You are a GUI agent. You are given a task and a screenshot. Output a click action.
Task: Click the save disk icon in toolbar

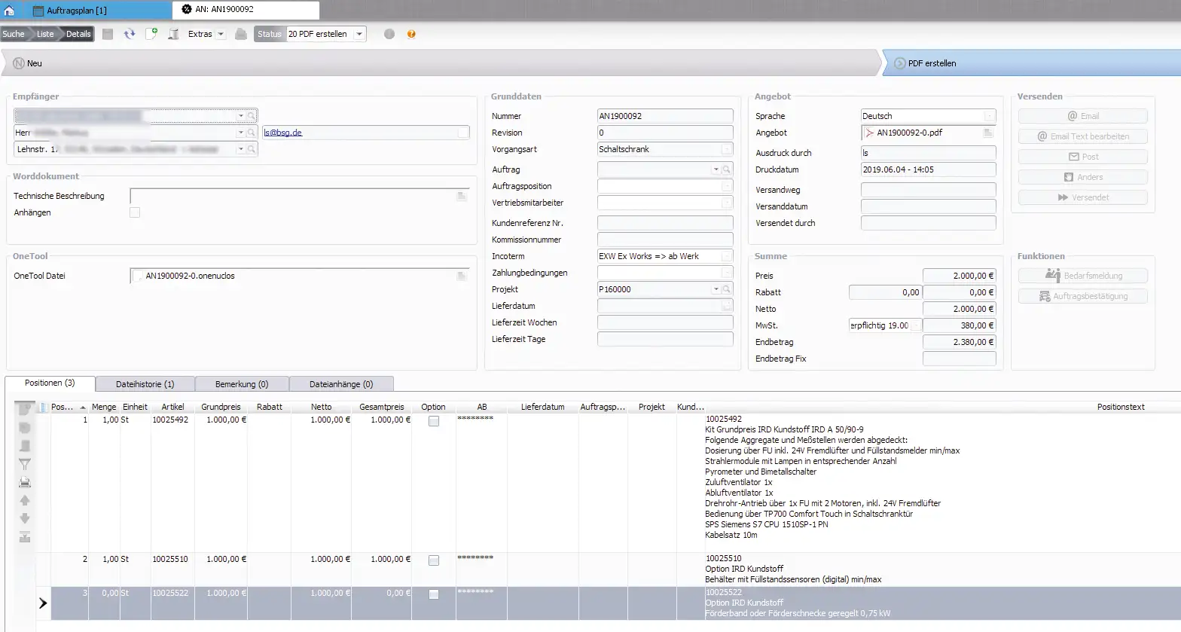point(108,34)
